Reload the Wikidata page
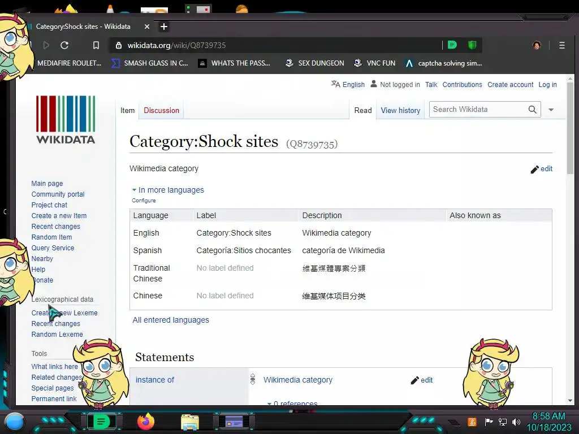This screenshot has width=579, height=434. pyautogui.click(x=64, y=45)
